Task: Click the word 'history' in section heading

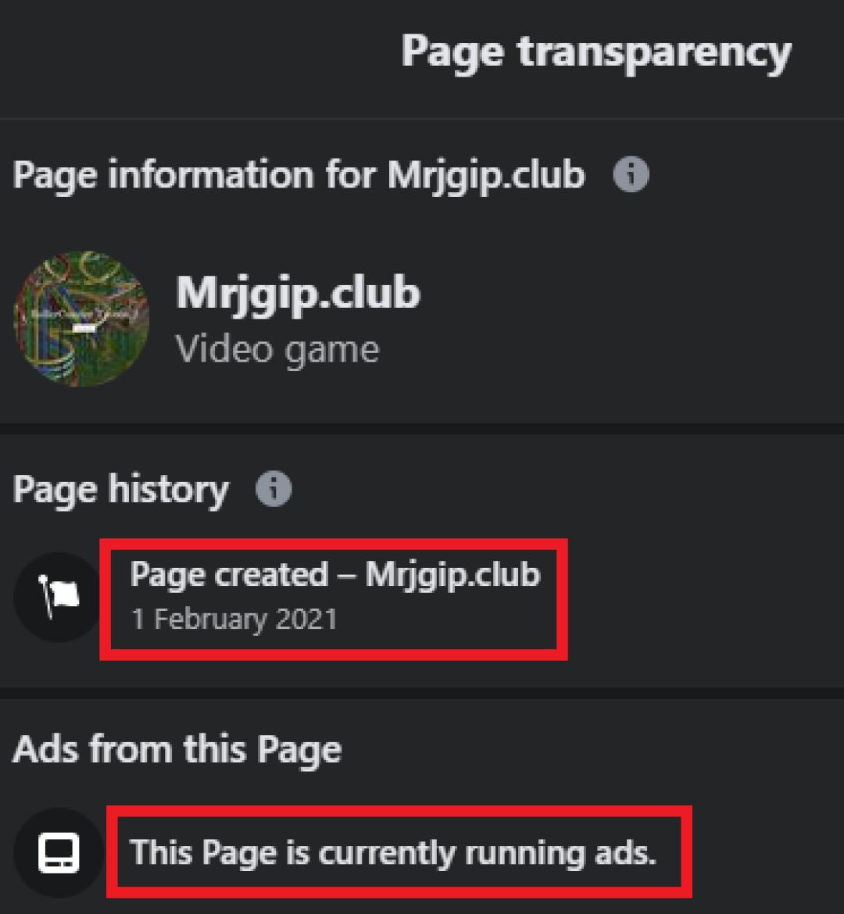Action: [169, 490]
